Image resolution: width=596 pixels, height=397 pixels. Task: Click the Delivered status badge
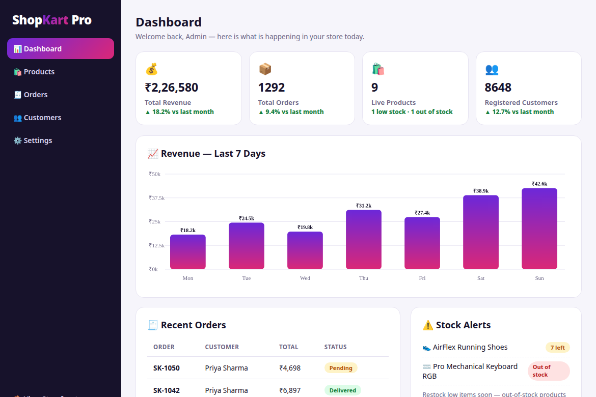coord(342,390)
